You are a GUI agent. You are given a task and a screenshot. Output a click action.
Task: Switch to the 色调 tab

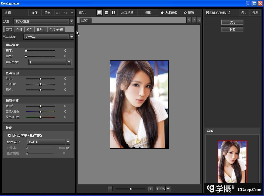pyautogui.click(x=19, y=30)
